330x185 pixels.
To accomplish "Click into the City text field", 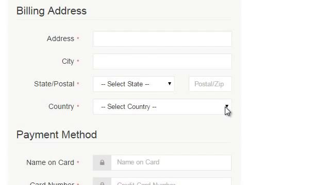I will [162, 61].
